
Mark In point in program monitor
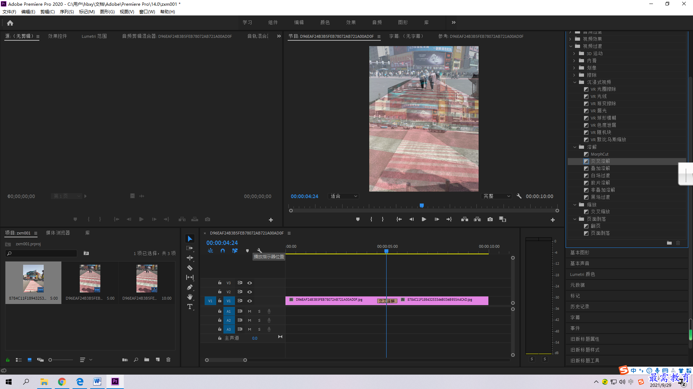(x=371, y=219)
